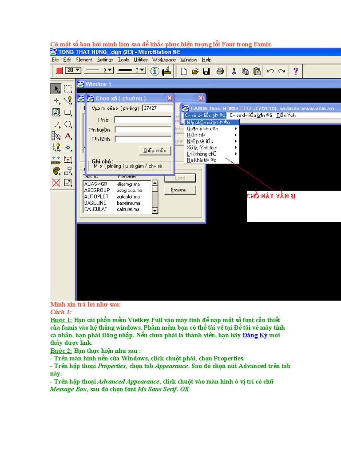The width and height of the screenshot is (341, 455).
Task: Choose the SmartLine tool with light bulb
Action: pyautogui.click(x=68, y=101)
